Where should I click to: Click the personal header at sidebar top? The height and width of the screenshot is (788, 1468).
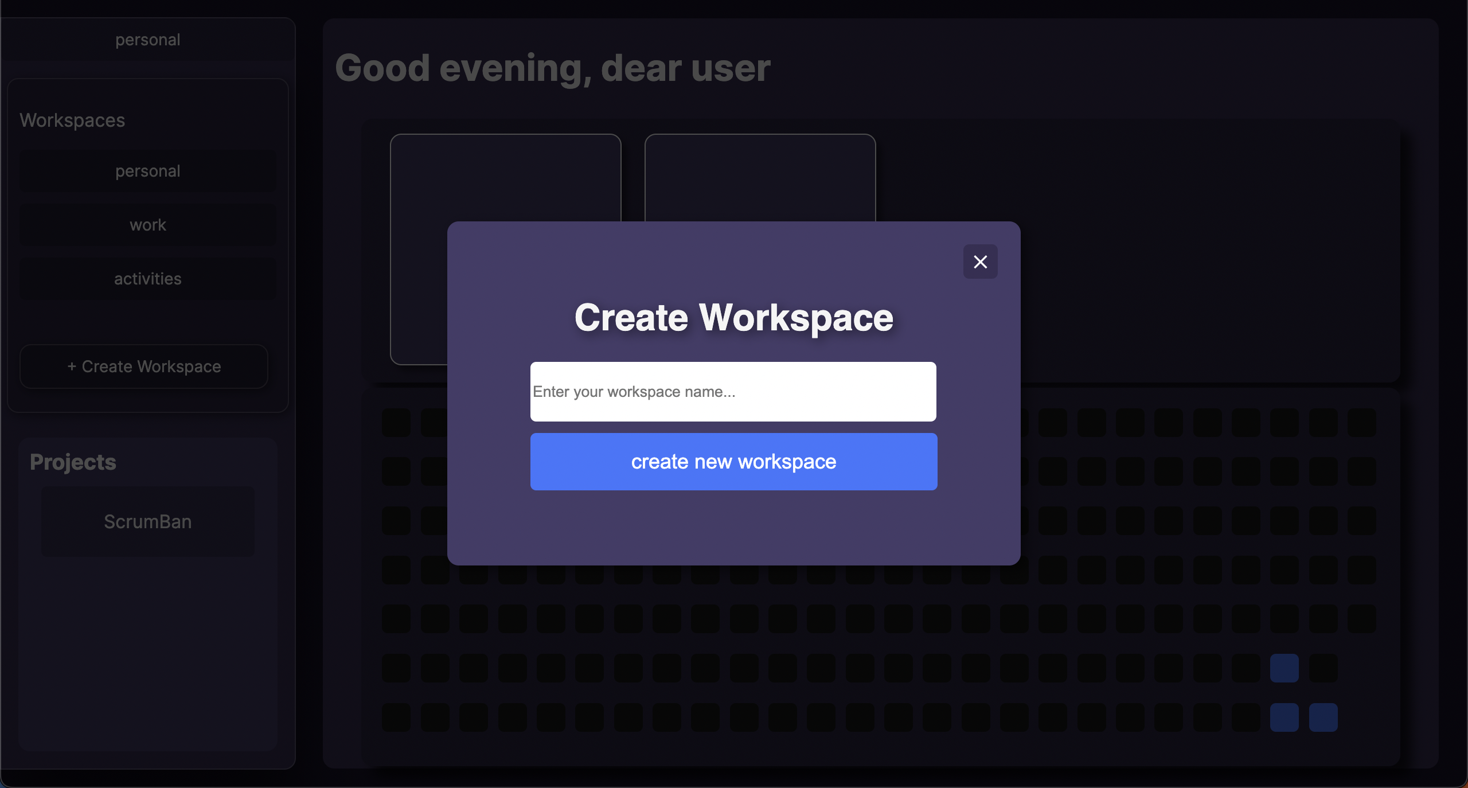pyautogui.click(x=148, y=40)
